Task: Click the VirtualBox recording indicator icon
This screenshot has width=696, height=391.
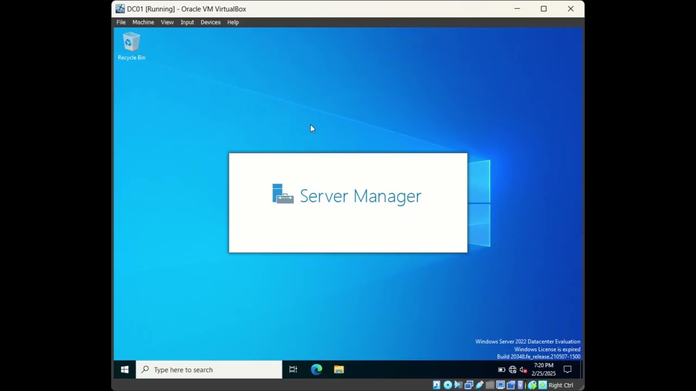Action: [x=511, y=385]
